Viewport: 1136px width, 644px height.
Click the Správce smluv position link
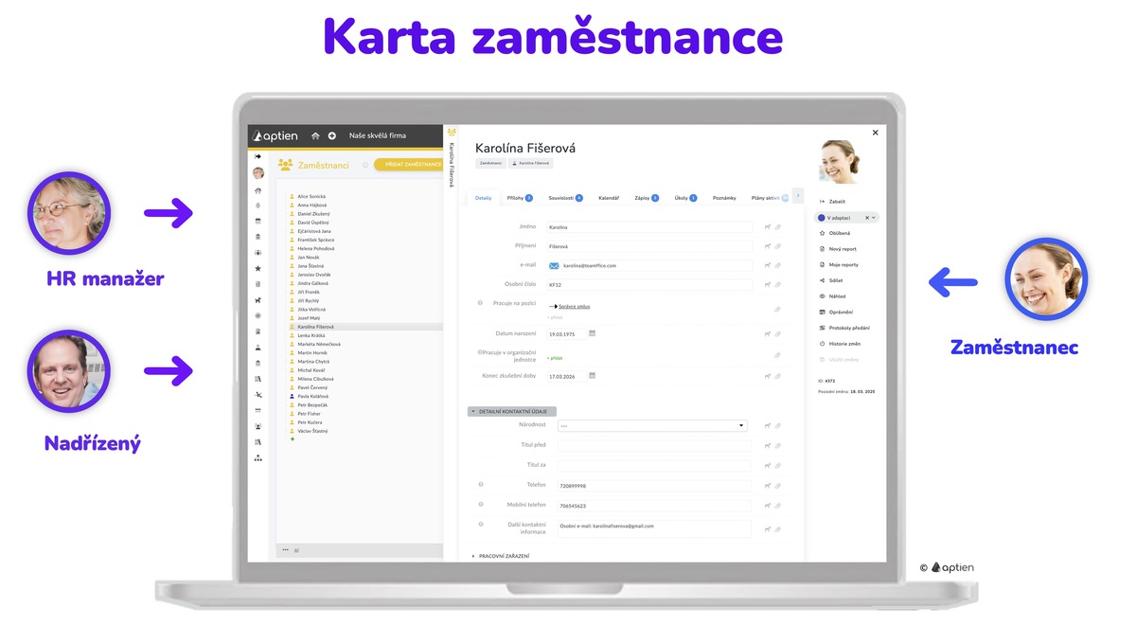[574, 306]
